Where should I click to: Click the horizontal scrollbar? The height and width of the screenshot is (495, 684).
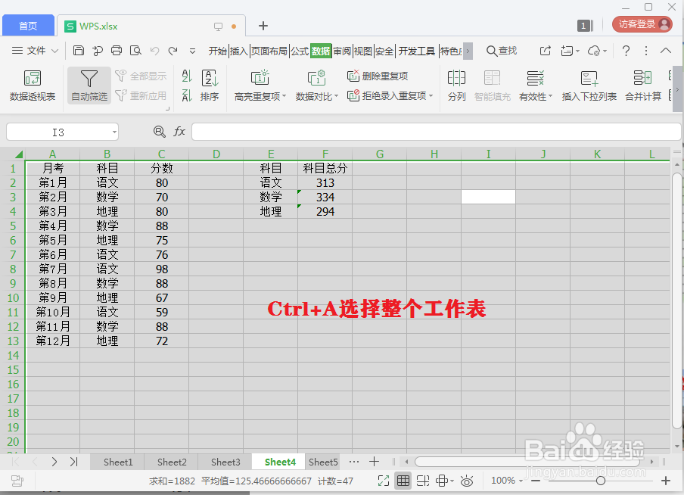pos(527,462)
